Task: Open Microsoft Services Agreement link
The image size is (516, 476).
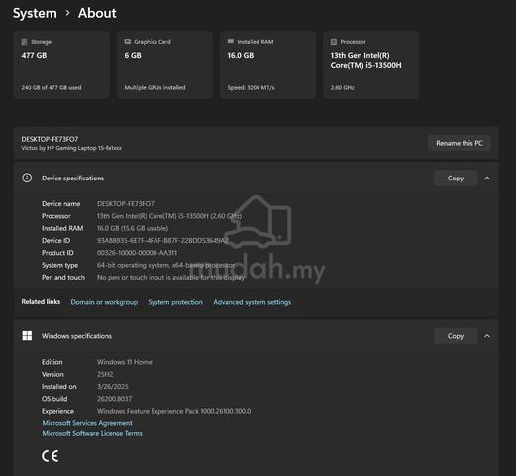Action: click(x=87, y=423)
